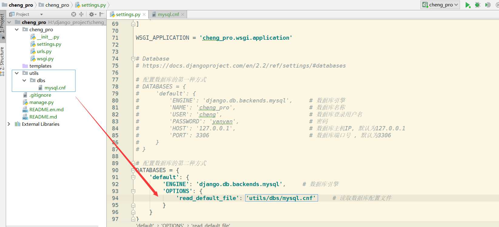
Task: Select urls.py in the project tree
Action: click(x=41, y=51)
